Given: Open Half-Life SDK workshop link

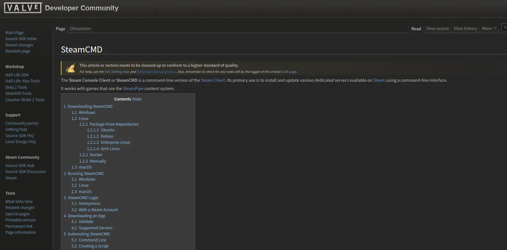Looking at the screenshot, I should click(17, 75).
